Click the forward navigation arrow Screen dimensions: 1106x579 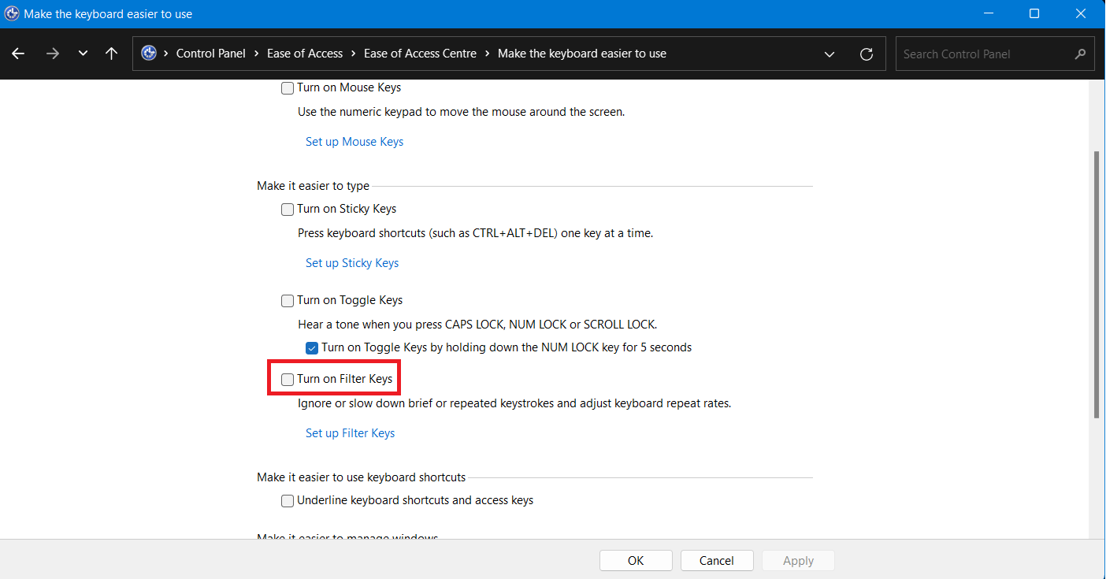pyautogui.click(x=52, y=53)
